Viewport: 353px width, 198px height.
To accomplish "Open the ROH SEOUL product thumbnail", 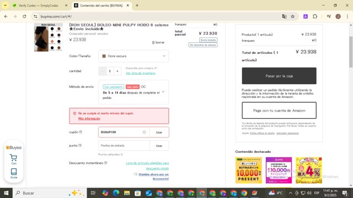I will pos(48,37).
